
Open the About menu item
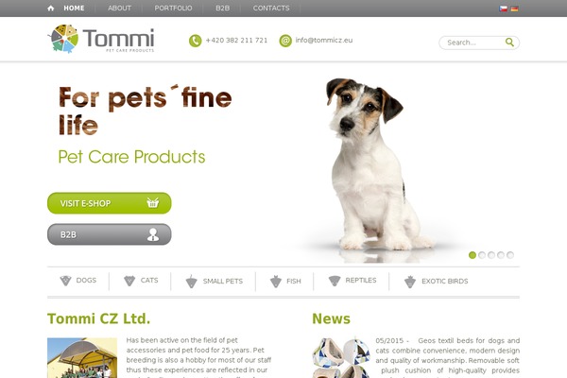[x=119, y=8]
